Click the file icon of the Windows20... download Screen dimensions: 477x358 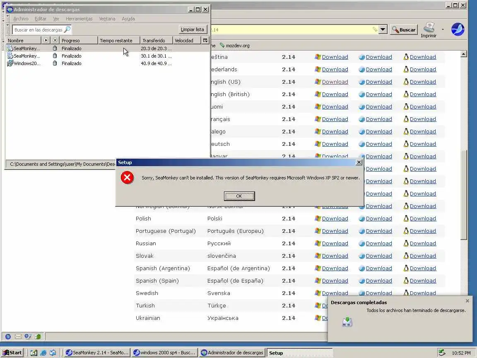(x=10, y=63)
